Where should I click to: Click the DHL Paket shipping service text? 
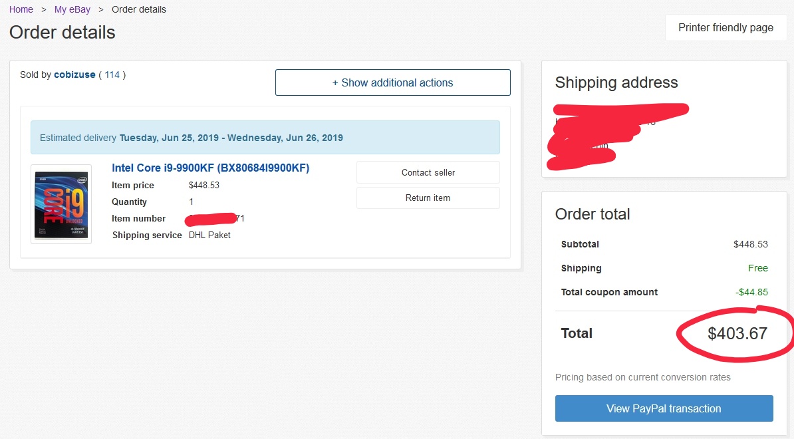tap(209, 235)
